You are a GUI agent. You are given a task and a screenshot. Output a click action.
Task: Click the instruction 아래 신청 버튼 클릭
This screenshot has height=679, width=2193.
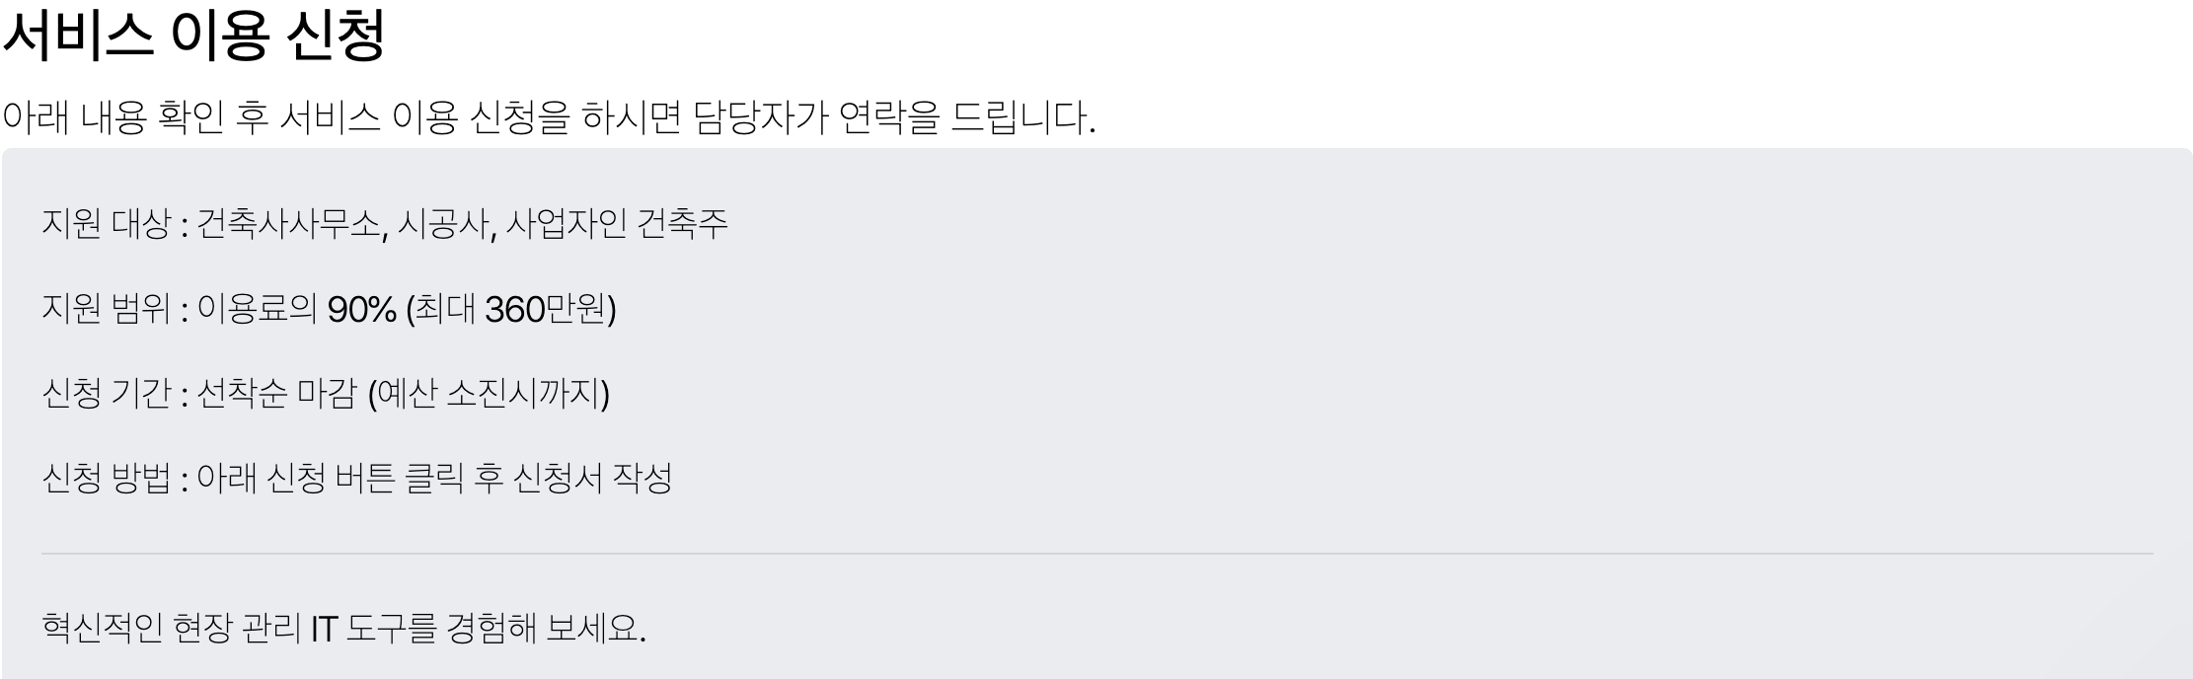tap(331, 479)
